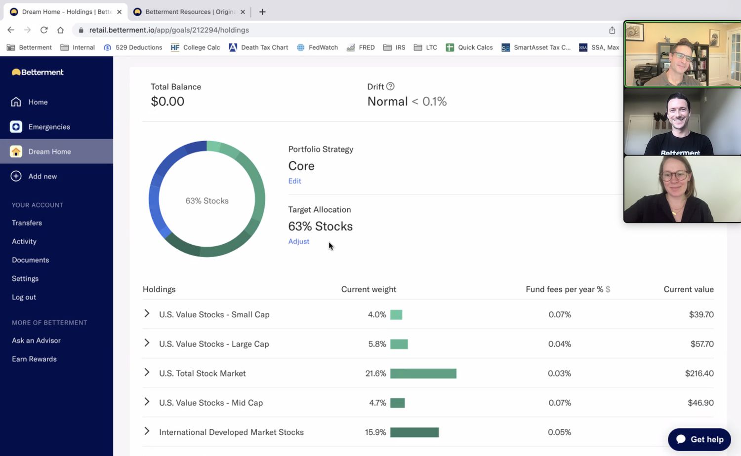Click the Emergencies safety-net icon
The image size is (741, 456).
[x=16, y=127]
